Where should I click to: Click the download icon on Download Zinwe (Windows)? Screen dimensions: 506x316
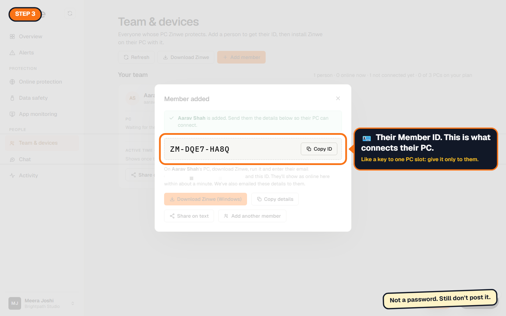click(x=172, y=199)
